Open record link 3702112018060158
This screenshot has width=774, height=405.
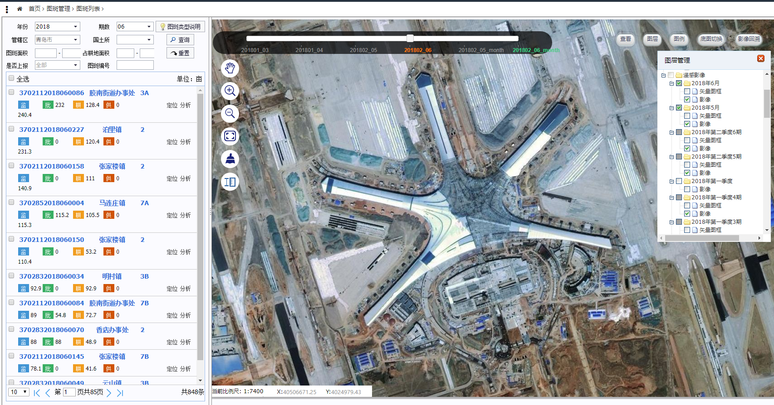coord(52,166)
